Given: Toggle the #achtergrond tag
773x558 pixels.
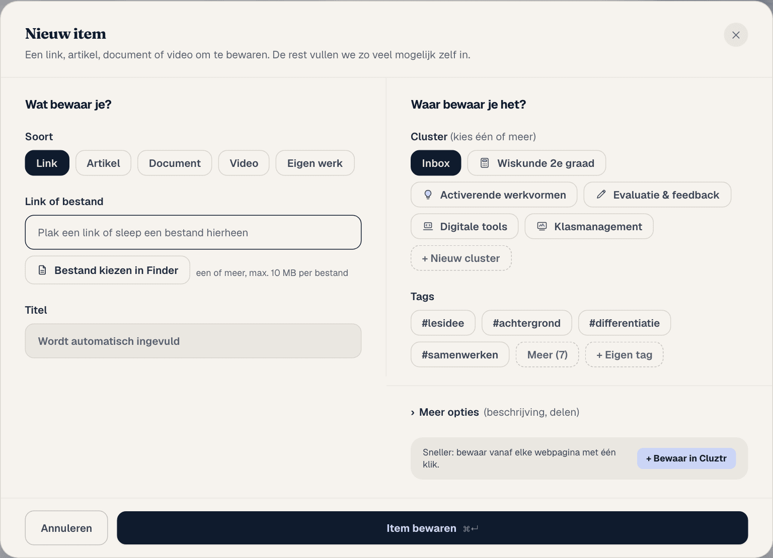Looking at the screenshot, I should click(x=526, y=323).
